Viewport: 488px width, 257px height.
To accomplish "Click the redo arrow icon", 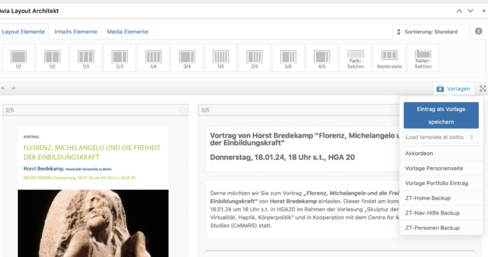I will [13, 88].
